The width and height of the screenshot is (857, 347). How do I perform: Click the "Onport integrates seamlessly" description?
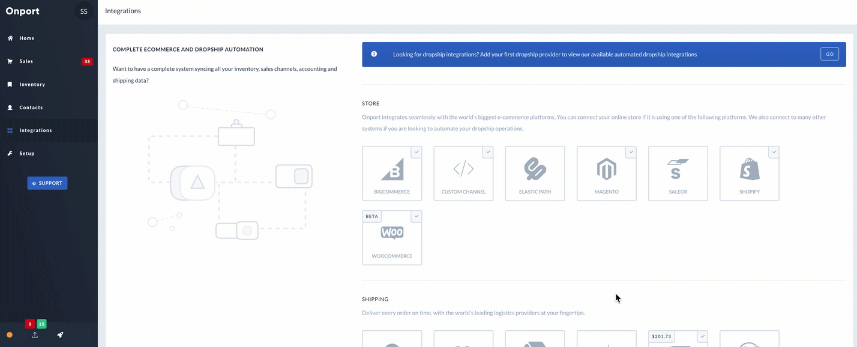point(594,123)
